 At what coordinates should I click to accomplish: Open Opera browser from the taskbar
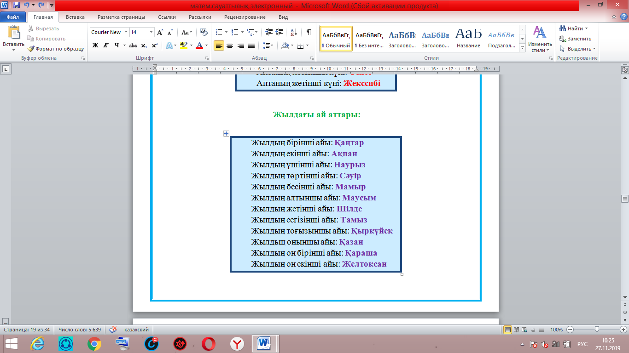208,343
